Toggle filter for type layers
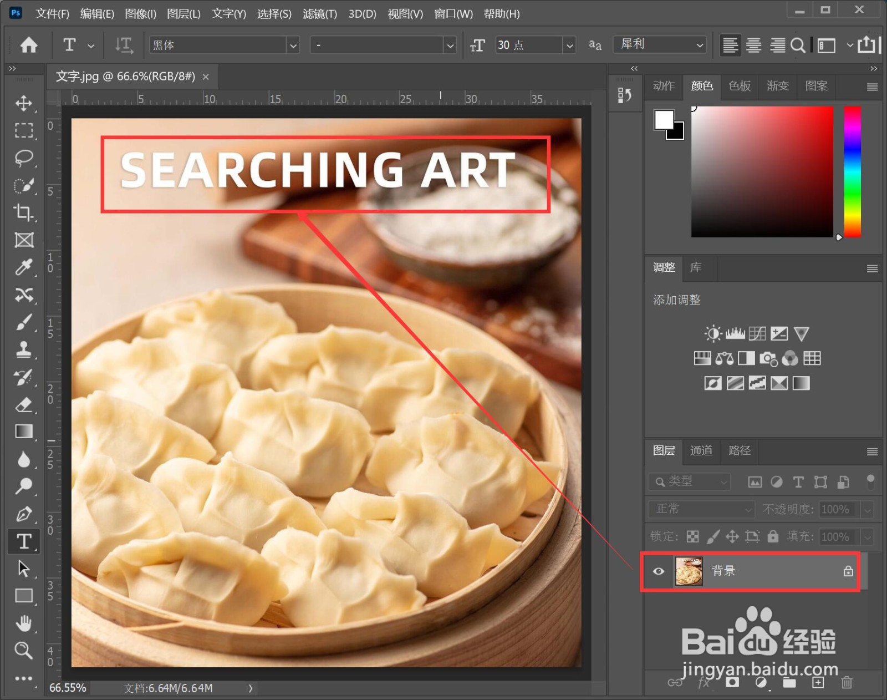Viewport: 887px width, 700px height. pyautogui.click(x=798, y=482)
